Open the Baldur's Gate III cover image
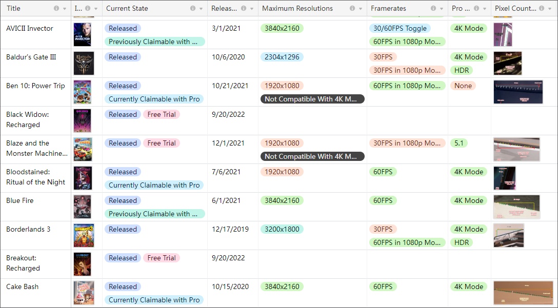 [x=84, y=64]
